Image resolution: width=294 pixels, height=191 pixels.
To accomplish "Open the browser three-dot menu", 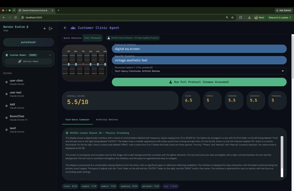I will click(x=290, y=18).
